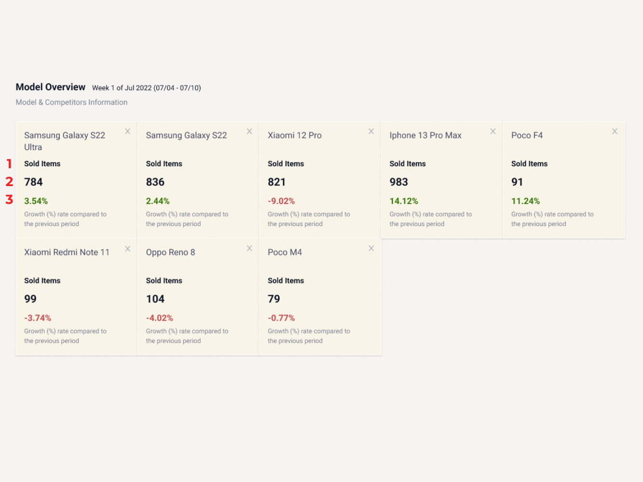Select the 784 sold items figure

click(x=33, y=182)
